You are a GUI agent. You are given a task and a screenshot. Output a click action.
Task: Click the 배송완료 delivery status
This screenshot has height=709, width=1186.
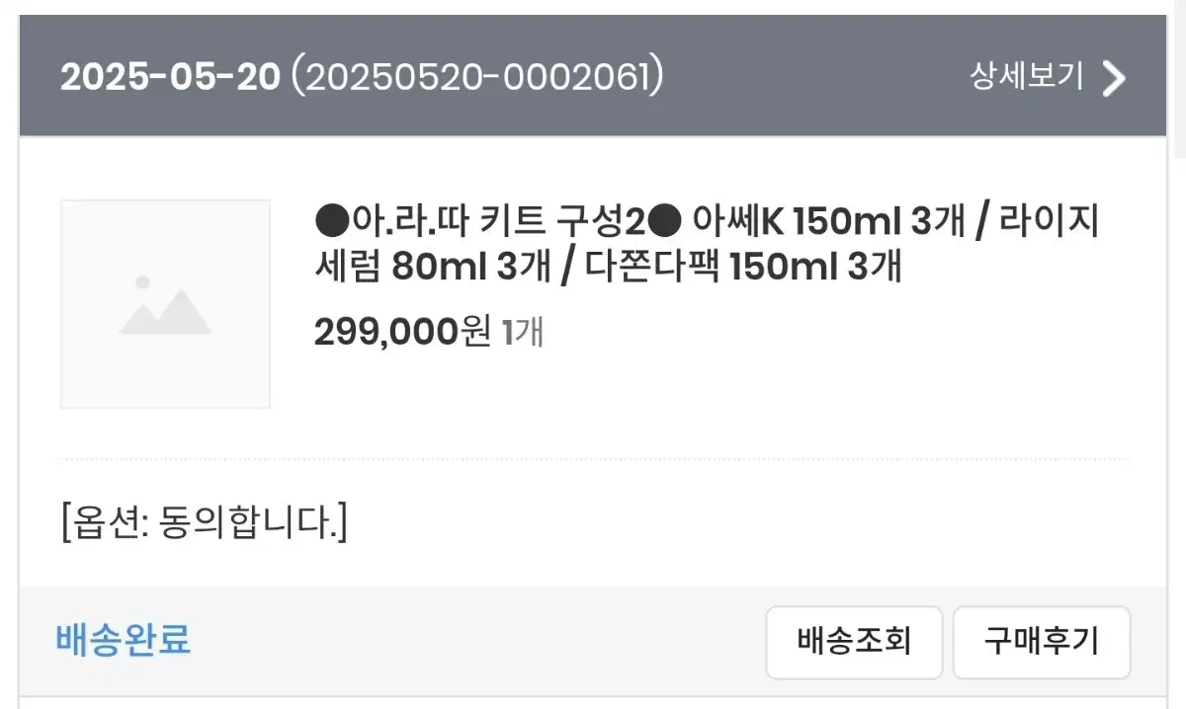[124, 641]
